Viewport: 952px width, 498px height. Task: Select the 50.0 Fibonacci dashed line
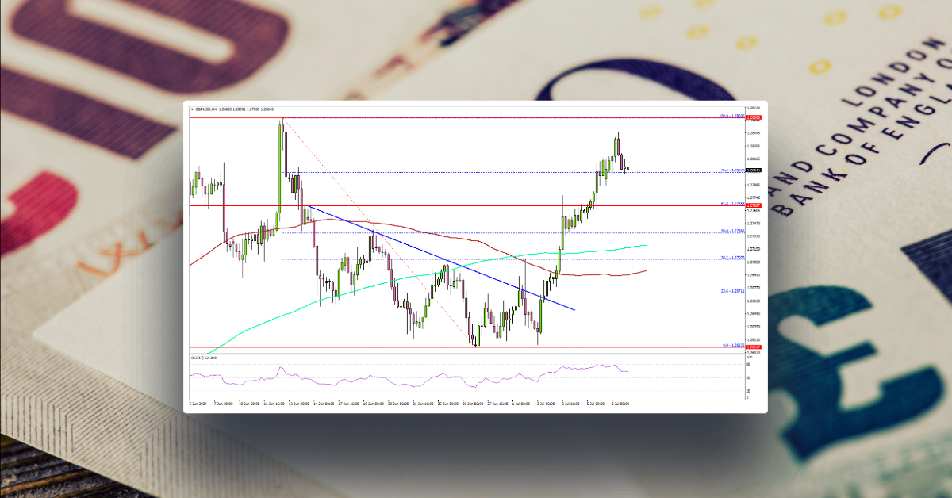point(476,232)
